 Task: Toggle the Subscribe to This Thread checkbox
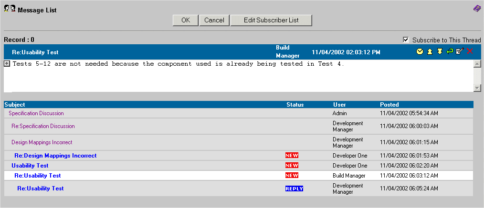click(406, 40)
